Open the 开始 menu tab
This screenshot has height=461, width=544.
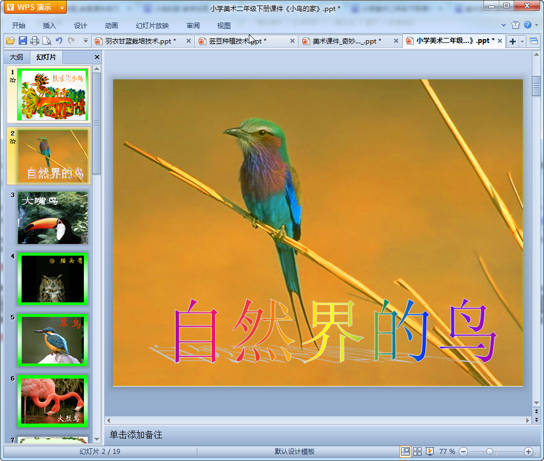click(x=19, y=26)
